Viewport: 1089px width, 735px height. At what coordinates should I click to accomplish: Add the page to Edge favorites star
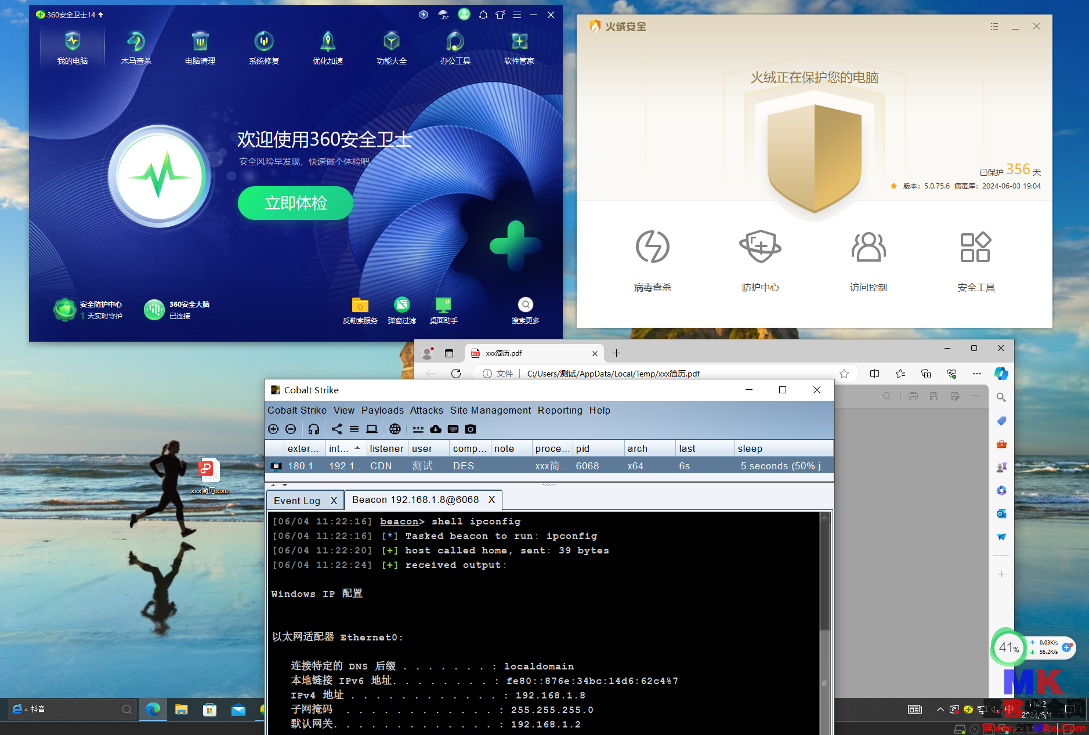pyautogui.click(x=844, y=374)
